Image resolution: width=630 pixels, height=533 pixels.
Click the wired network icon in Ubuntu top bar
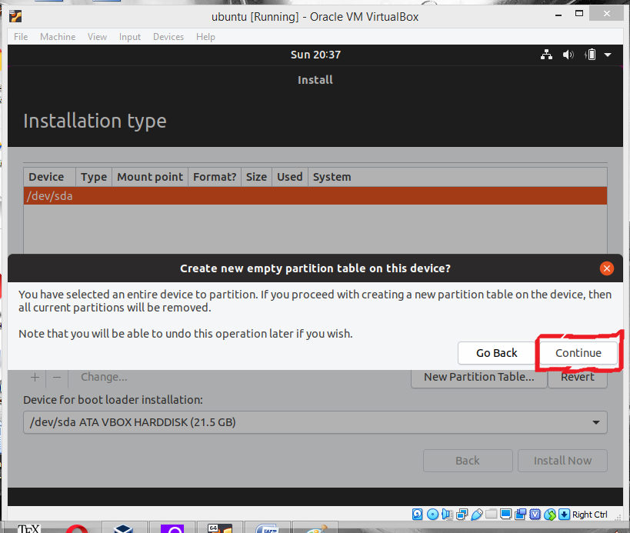[546, 55]
